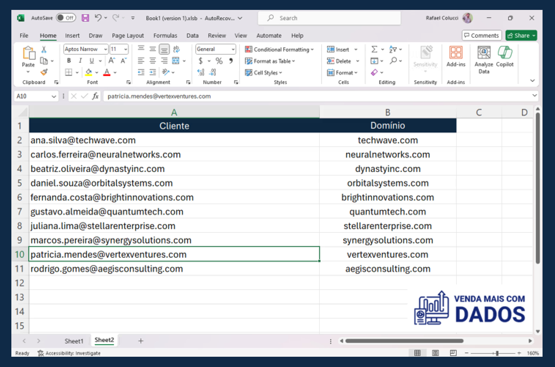This screenshot has height=367, width=555.
Task: Open the Font Color swatch
Action: (x=107, y=73)
